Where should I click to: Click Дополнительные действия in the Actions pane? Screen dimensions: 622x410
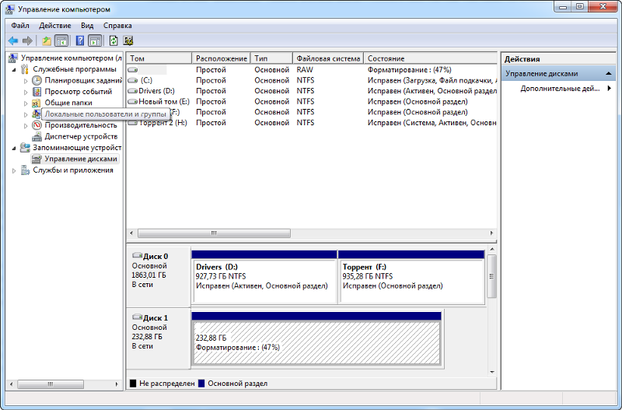(560, 89)
